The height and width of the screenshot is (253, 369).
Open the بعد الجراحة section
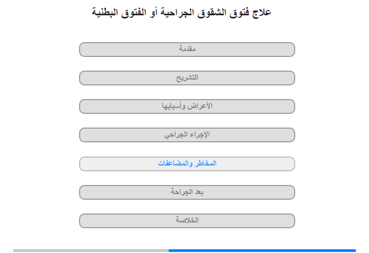[187, 192]
